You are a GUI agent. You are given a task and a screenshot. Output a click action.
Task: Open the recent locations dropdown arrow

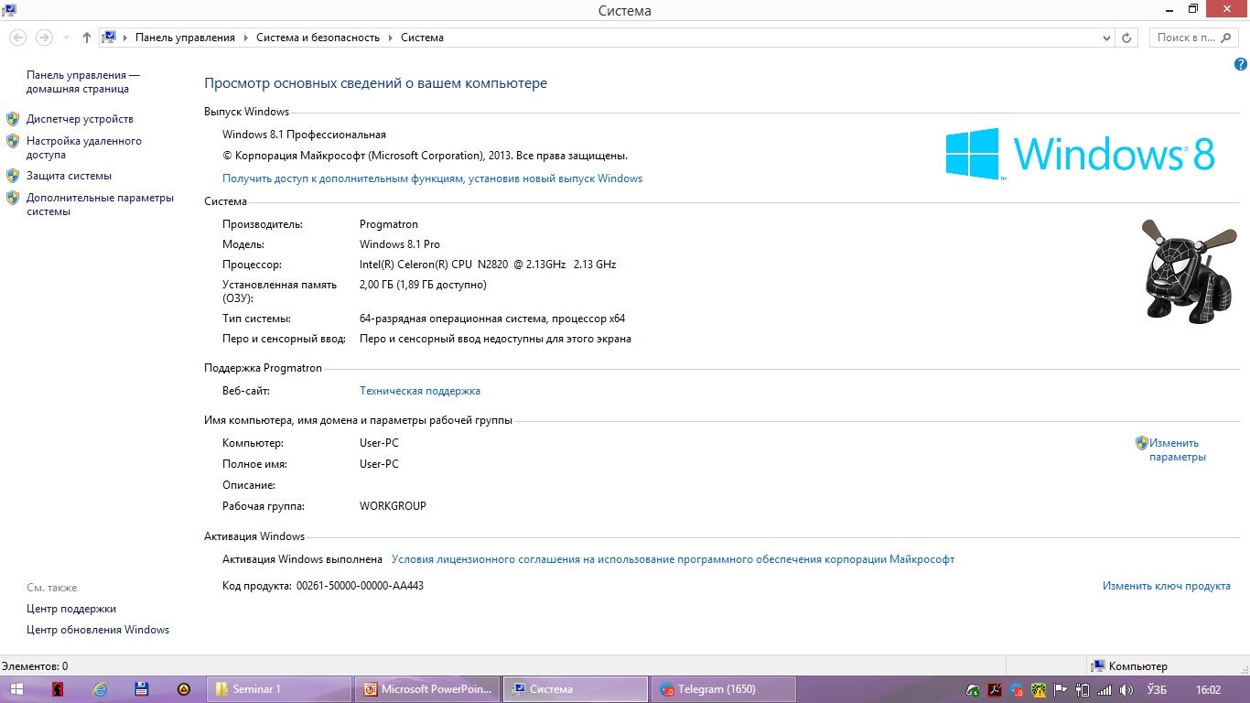(66, 38)
